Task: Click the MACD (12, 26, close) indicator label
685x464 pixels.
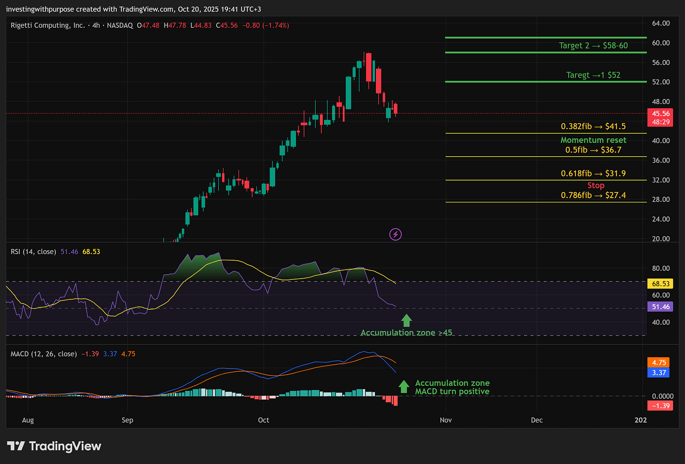Action: pyautogui.click(x=44, y=354)
